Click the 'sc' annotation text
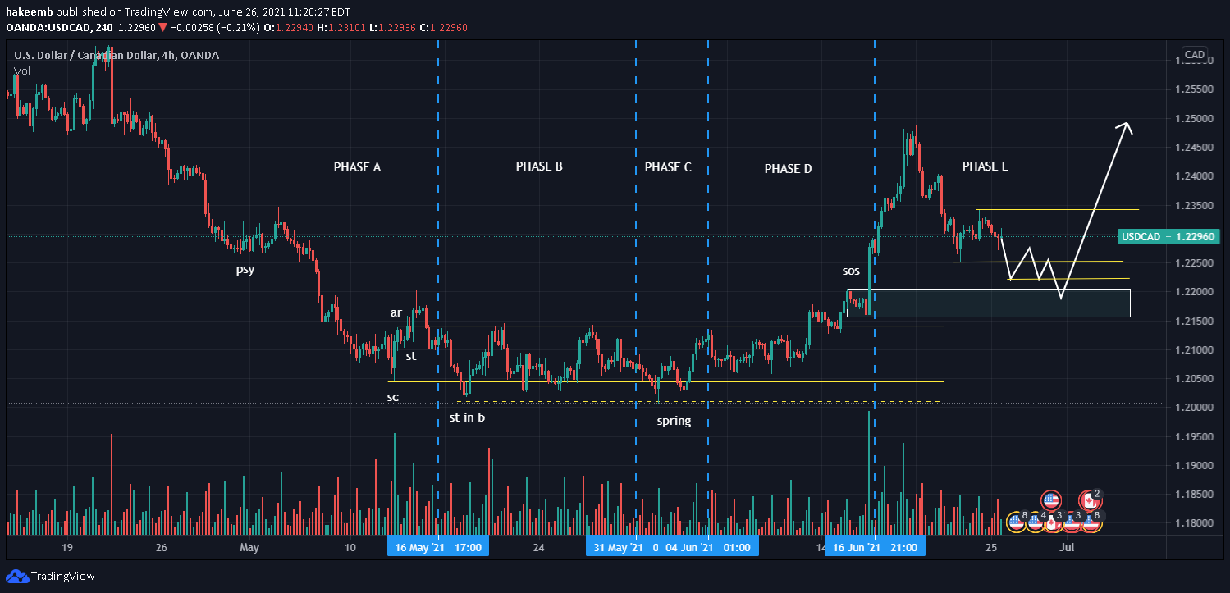The image size is (1230, 593). pyautogui.click(x=393, y=397)
